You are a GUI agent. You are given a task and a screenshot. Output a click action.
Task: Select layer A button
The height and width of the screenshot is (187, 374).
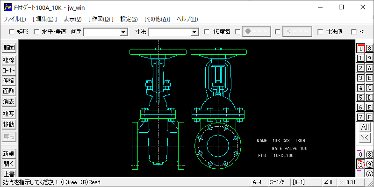[x=369, y=68]
